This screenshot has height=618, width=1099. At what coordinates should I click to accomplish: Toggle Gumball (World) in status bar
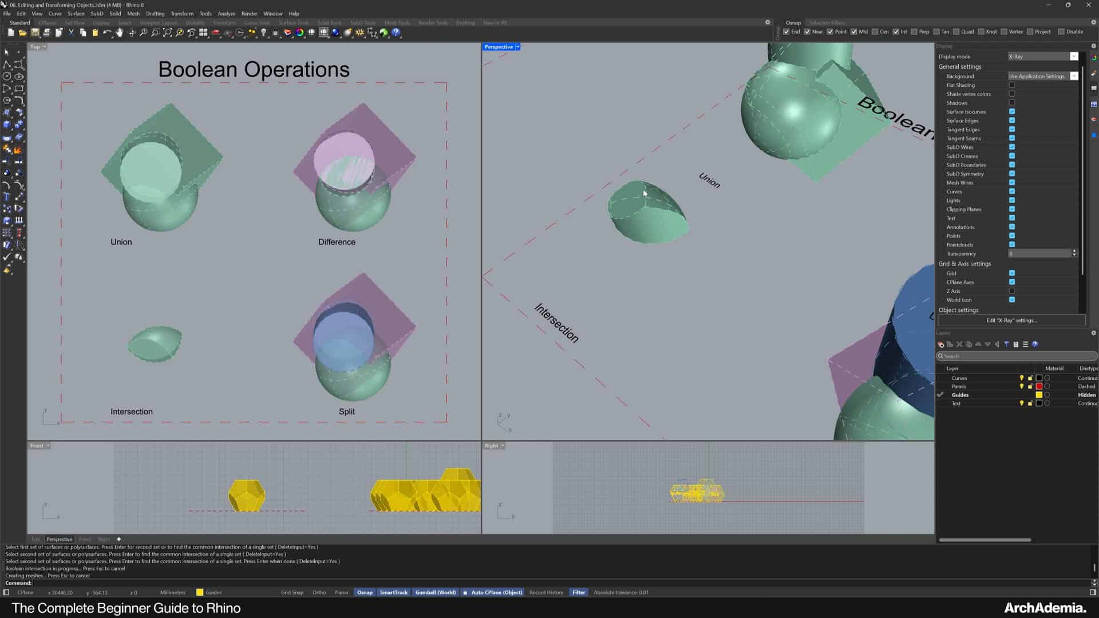pyautogui.click(x=435, y=592)
